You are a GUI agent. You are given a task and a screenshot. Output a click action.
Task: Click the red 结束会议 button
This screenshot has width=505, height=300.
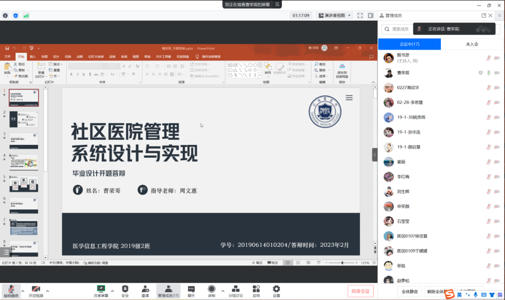pos(361,291)
